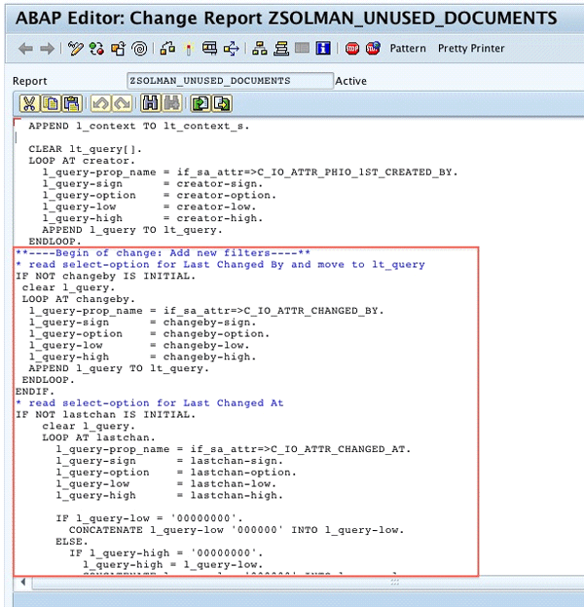Click line with C_IO_ATTR_CHANGED_AT
Viewport: 584px width, 607px height.
(234, 449)
